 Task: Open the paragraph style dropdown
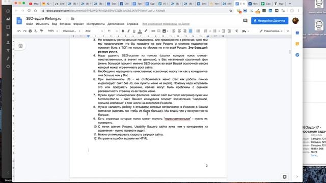coord(71,31)
